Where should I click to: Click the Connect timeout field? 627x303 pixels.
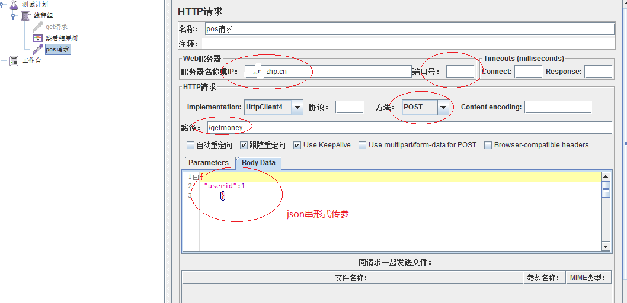tap(528, 72)
